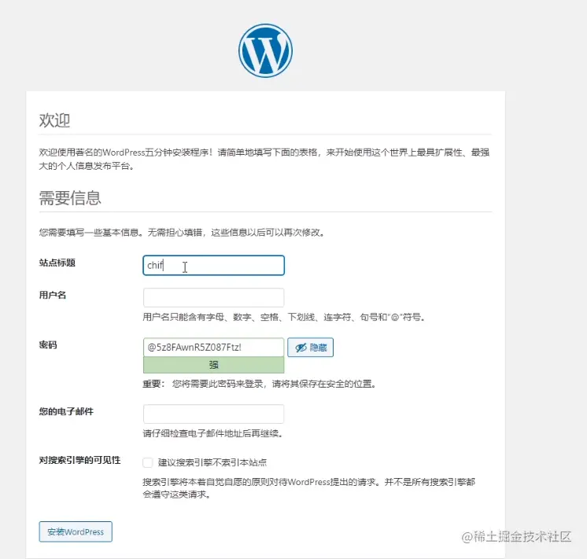Click the username hint text about 字母、数字
The height and width of the screenshot is (559, 587).
click(x=284, y=318)
